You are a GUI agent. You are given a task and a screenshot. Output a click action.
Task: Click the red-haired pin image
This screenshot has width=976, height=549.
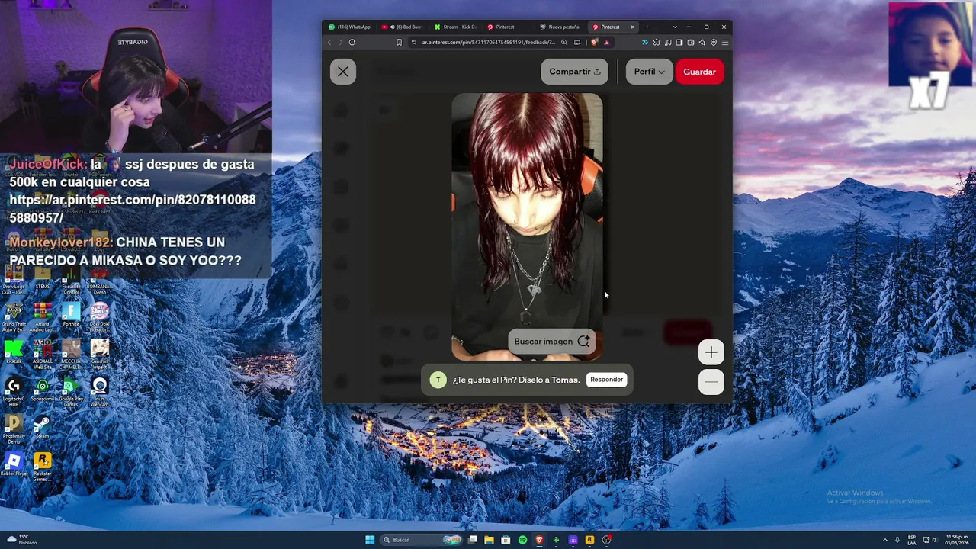(527, 226)
